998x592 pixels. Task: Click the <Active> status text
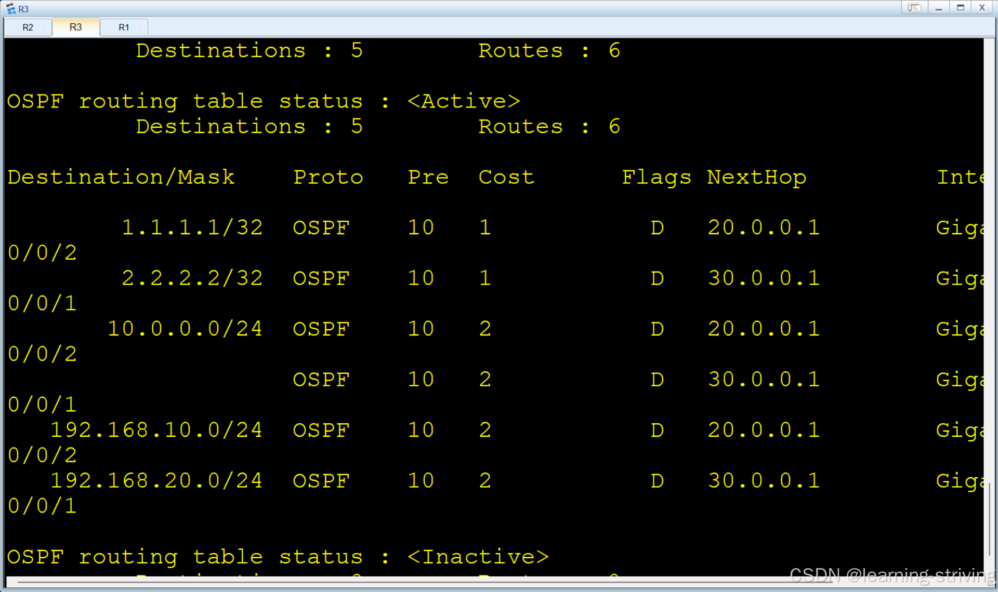(463, 101)
